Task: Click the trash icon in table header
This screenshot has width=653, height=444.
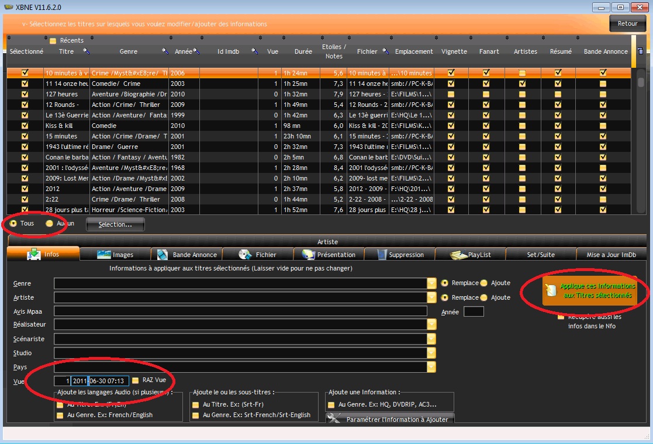Action: click(x=641, y=51)
